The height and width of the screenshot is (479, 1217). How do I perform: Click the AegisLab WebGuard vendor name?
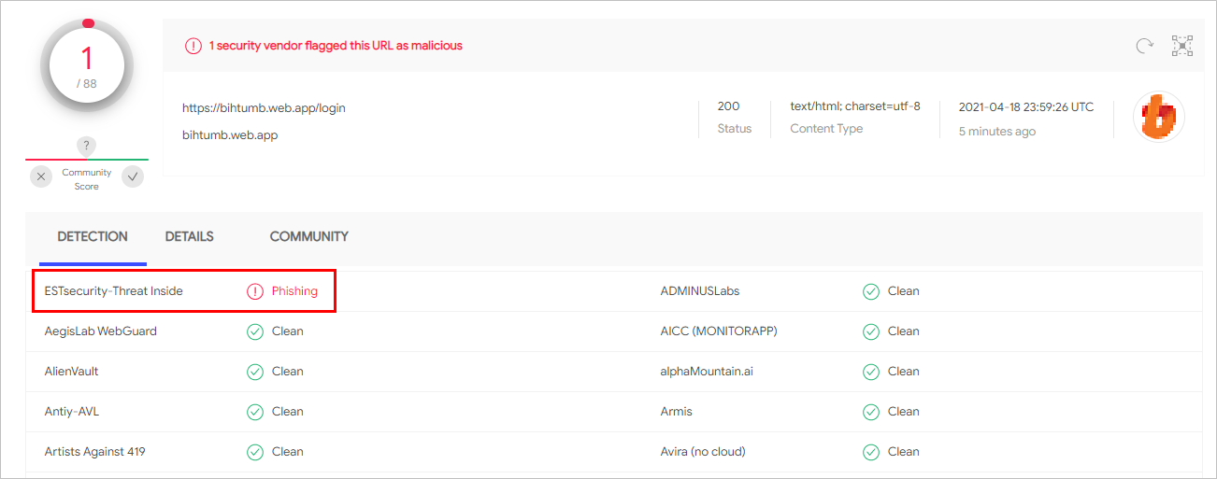101,331
